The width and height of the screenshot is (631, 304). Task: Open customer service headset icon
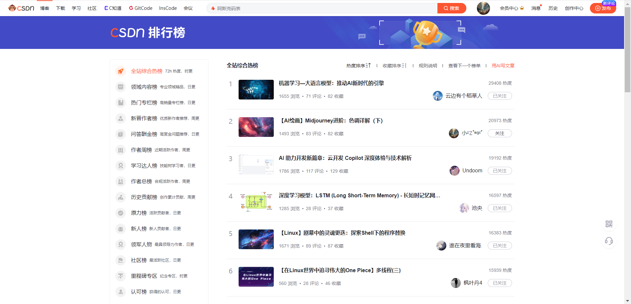609,241
